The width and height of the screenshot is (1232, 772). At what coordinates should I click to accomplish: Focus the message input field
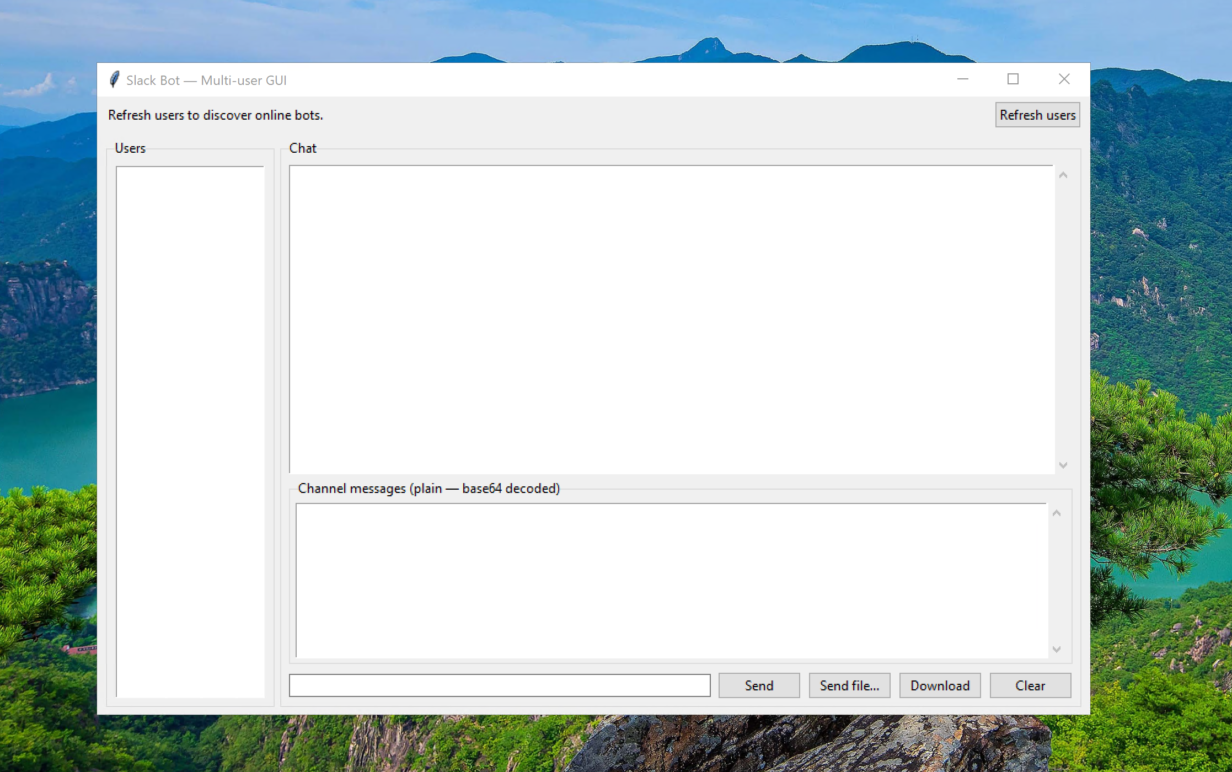(x=499, y=685)
